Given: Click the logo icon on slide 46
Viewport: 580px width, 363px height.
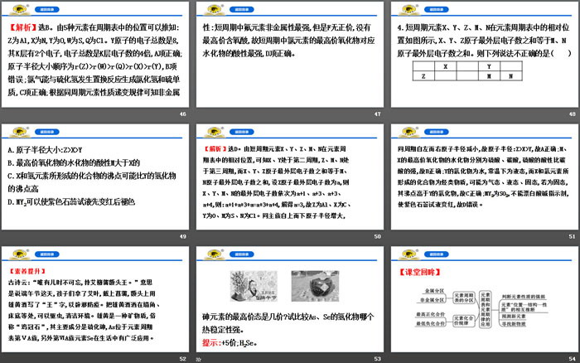Looking at the screenshot, I should click(17, 8).
